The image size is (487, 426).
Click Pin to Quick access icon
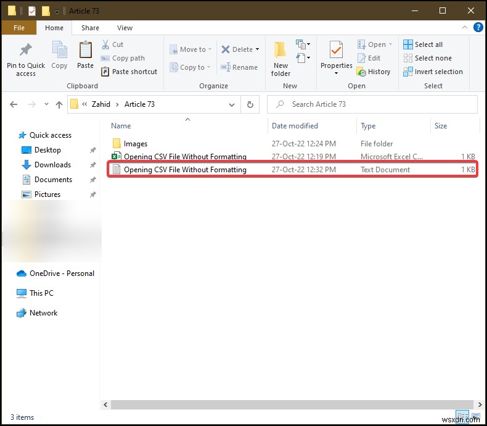tap(26, 51)
